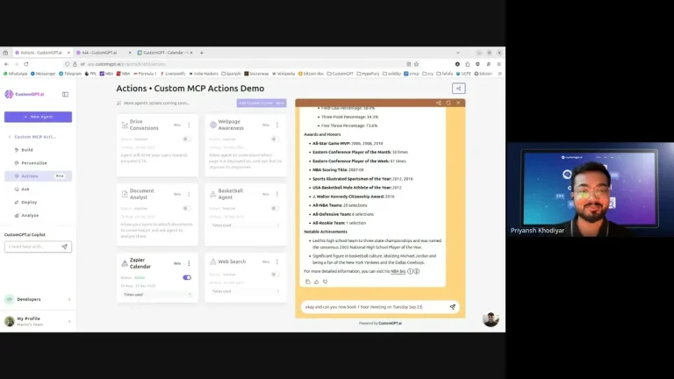
Task: Select Priyansh Khodiyar video thumbnail
Action: pyautogui.click(x=590, y=189)
